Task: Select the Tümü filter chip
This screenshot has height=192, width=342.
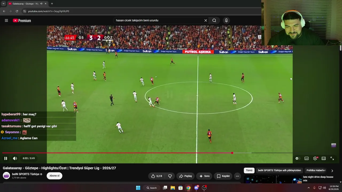Action: pyautogui.click(x=249, y=170)
